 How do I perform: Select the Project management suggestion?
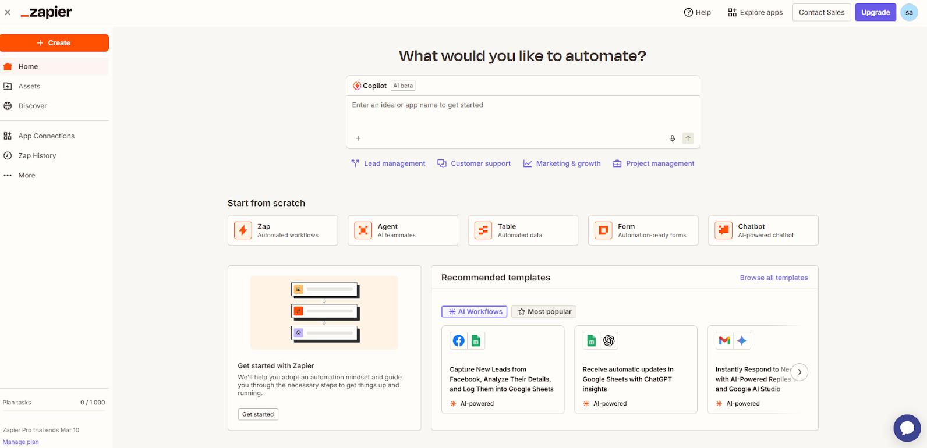(653, 163)
